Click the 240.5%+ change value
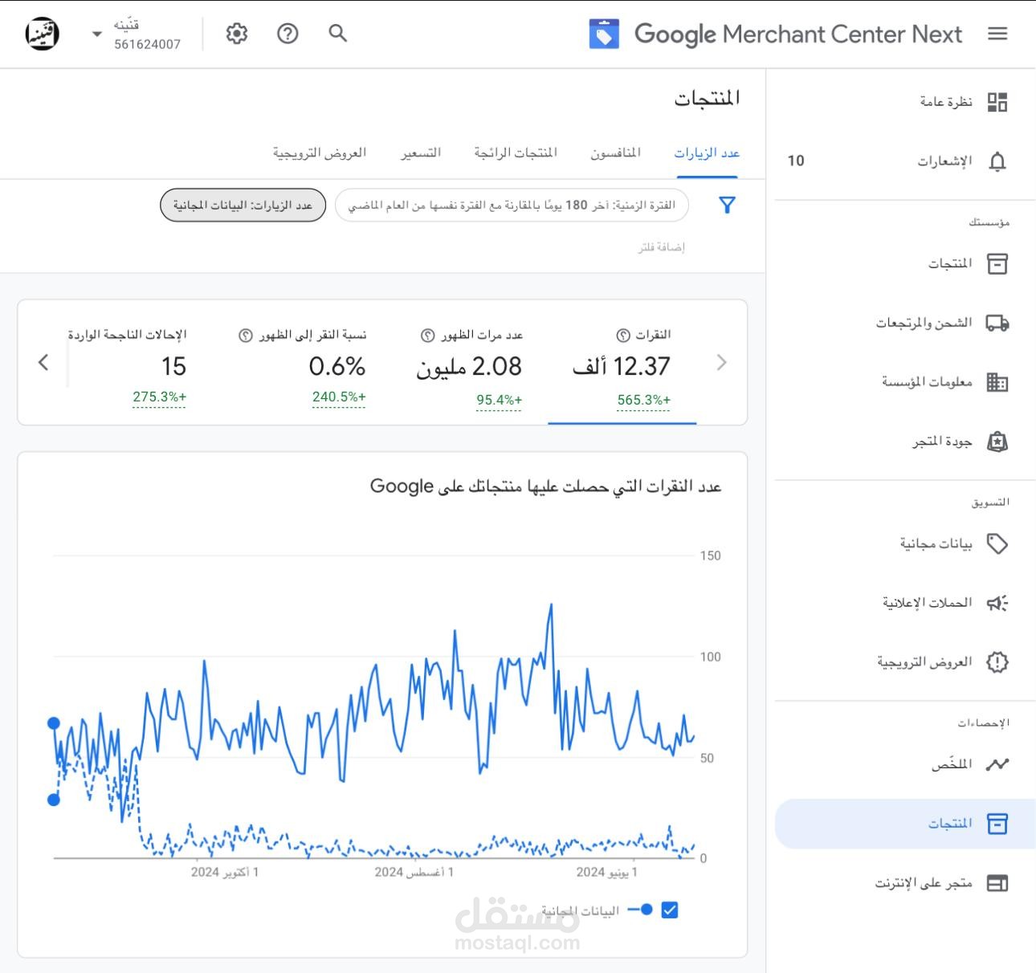1036x973 pixels. point(339,397)
